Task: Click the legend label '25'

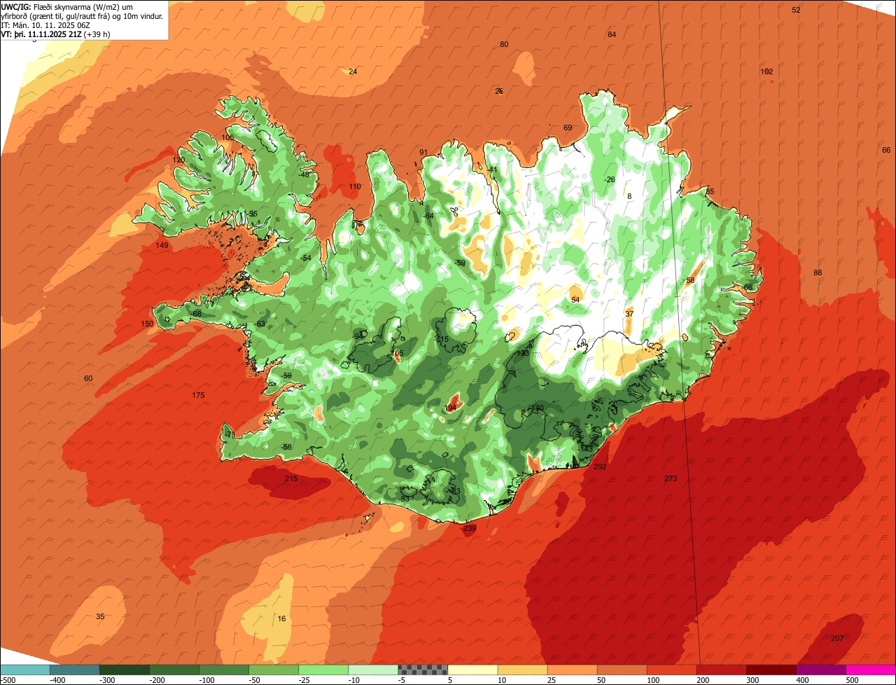Action: click(552, 679)
